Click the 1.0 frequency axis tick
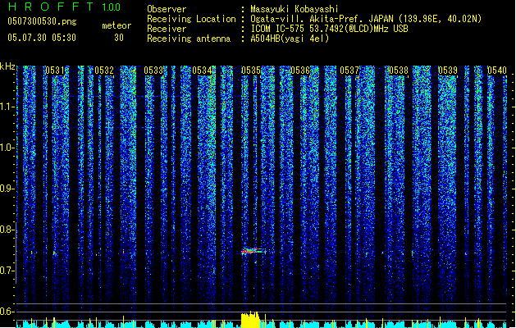The image size is (516, 328). (x=7, y=148)
